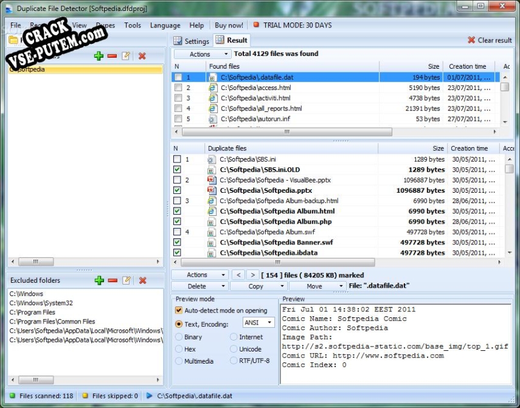This screenshot has height=408, width=520.
Task: Open the Delete dropdown button
Action: click(199, 286)
